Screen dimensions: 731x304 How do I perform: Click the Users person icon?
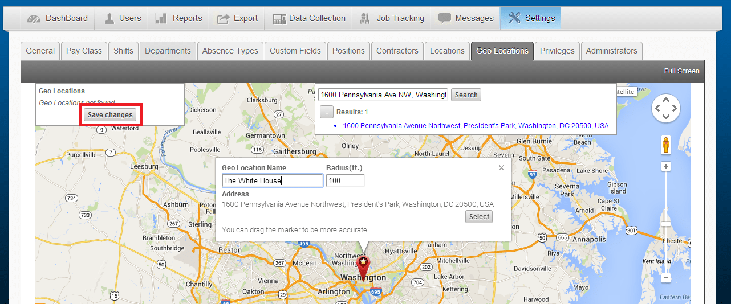click(109, 18)
